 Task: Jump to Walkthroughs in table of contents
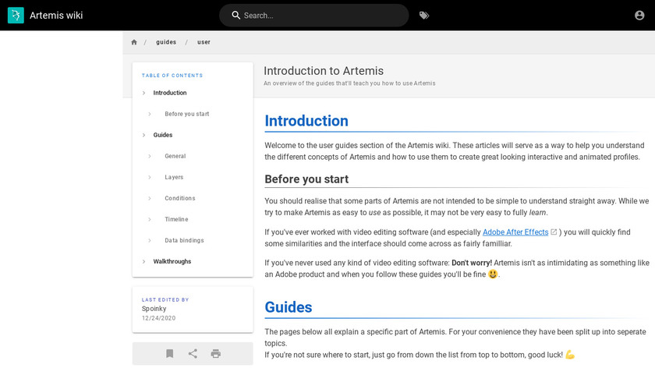coord(172,261)
